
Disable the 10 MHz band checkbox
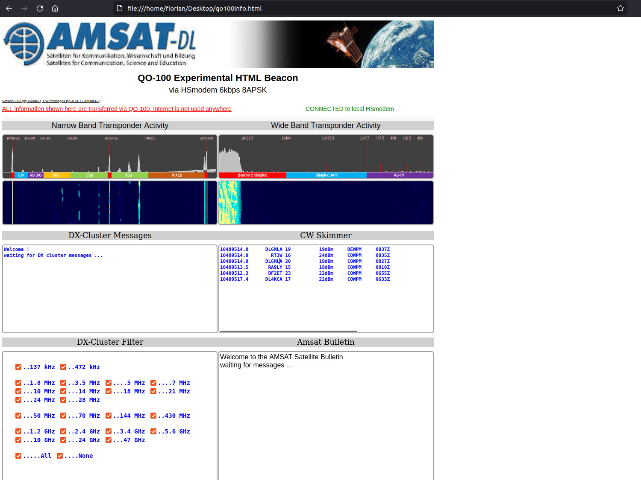[18, 391]
